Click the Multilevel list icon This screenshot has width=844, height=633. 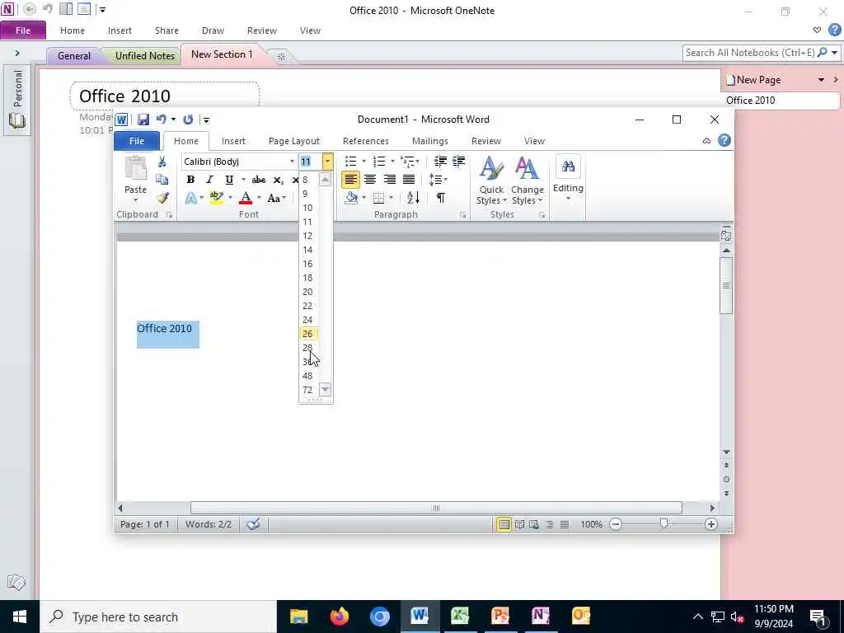coord(407,162)
